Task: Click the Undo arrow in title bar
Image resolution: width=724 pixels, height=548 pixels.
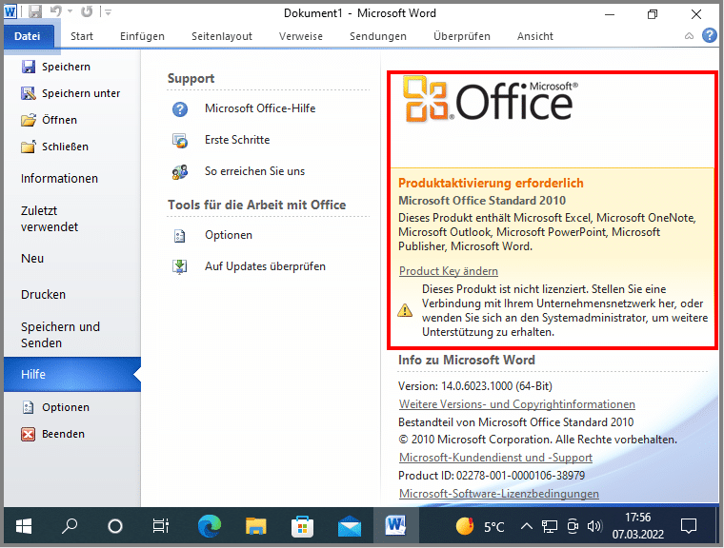Action: click(x=56, y=12)
